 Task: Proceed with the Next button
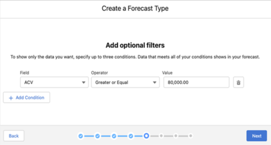257,136
